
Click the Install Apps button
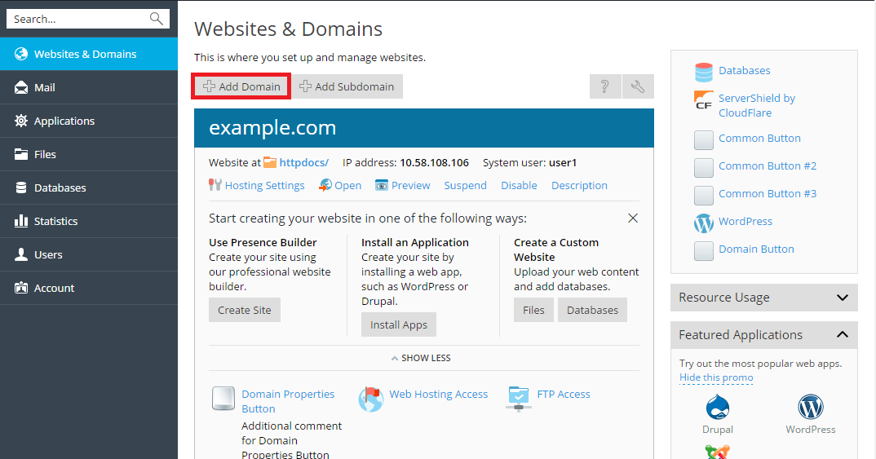(x=398, y=324)
